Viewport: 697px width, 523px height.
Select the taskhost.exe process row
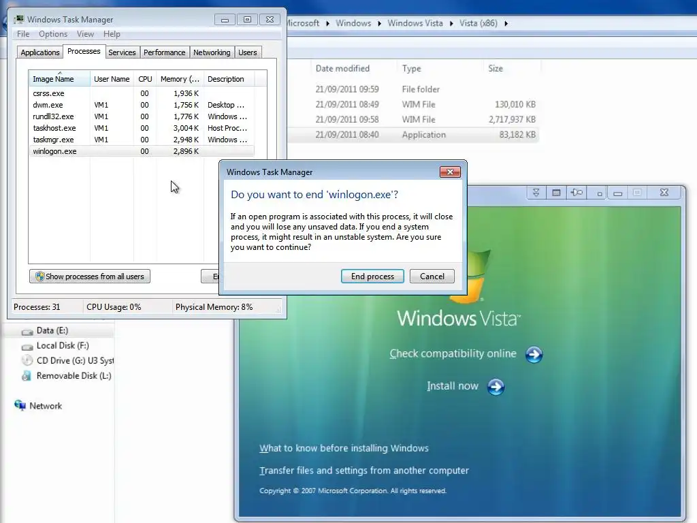(142, 128)
